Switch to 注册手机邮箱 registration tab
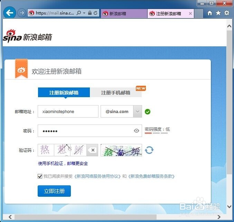 tap(116, 93)
